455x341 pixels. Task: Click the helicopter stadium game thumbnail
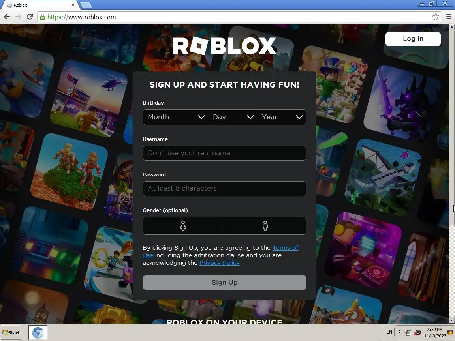tap(89, 99)
